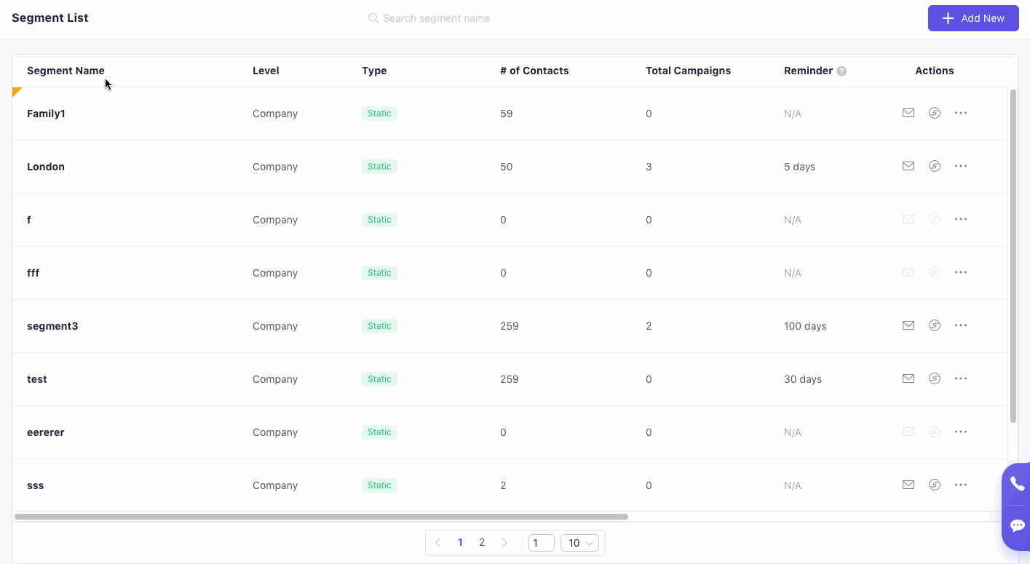Open the phone call floating widget
The height and width of the screenshot is (564, 1030).
tap(1017, 484)
